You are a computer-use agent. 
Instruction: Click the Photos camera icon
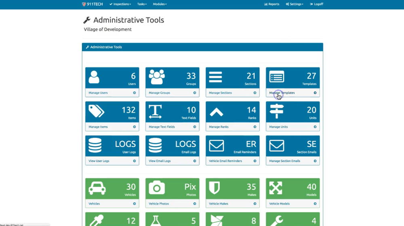157,188
